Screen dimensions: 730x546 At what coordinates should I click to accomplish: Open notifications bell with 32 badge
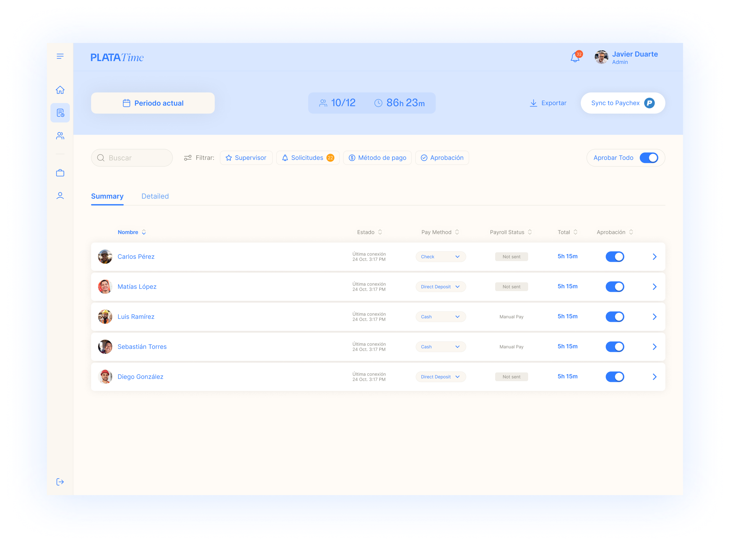click(575, 57)
